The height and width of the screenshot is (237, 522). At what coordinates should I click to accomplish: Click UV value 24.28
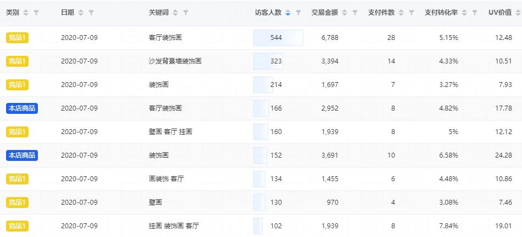point(503,155)
